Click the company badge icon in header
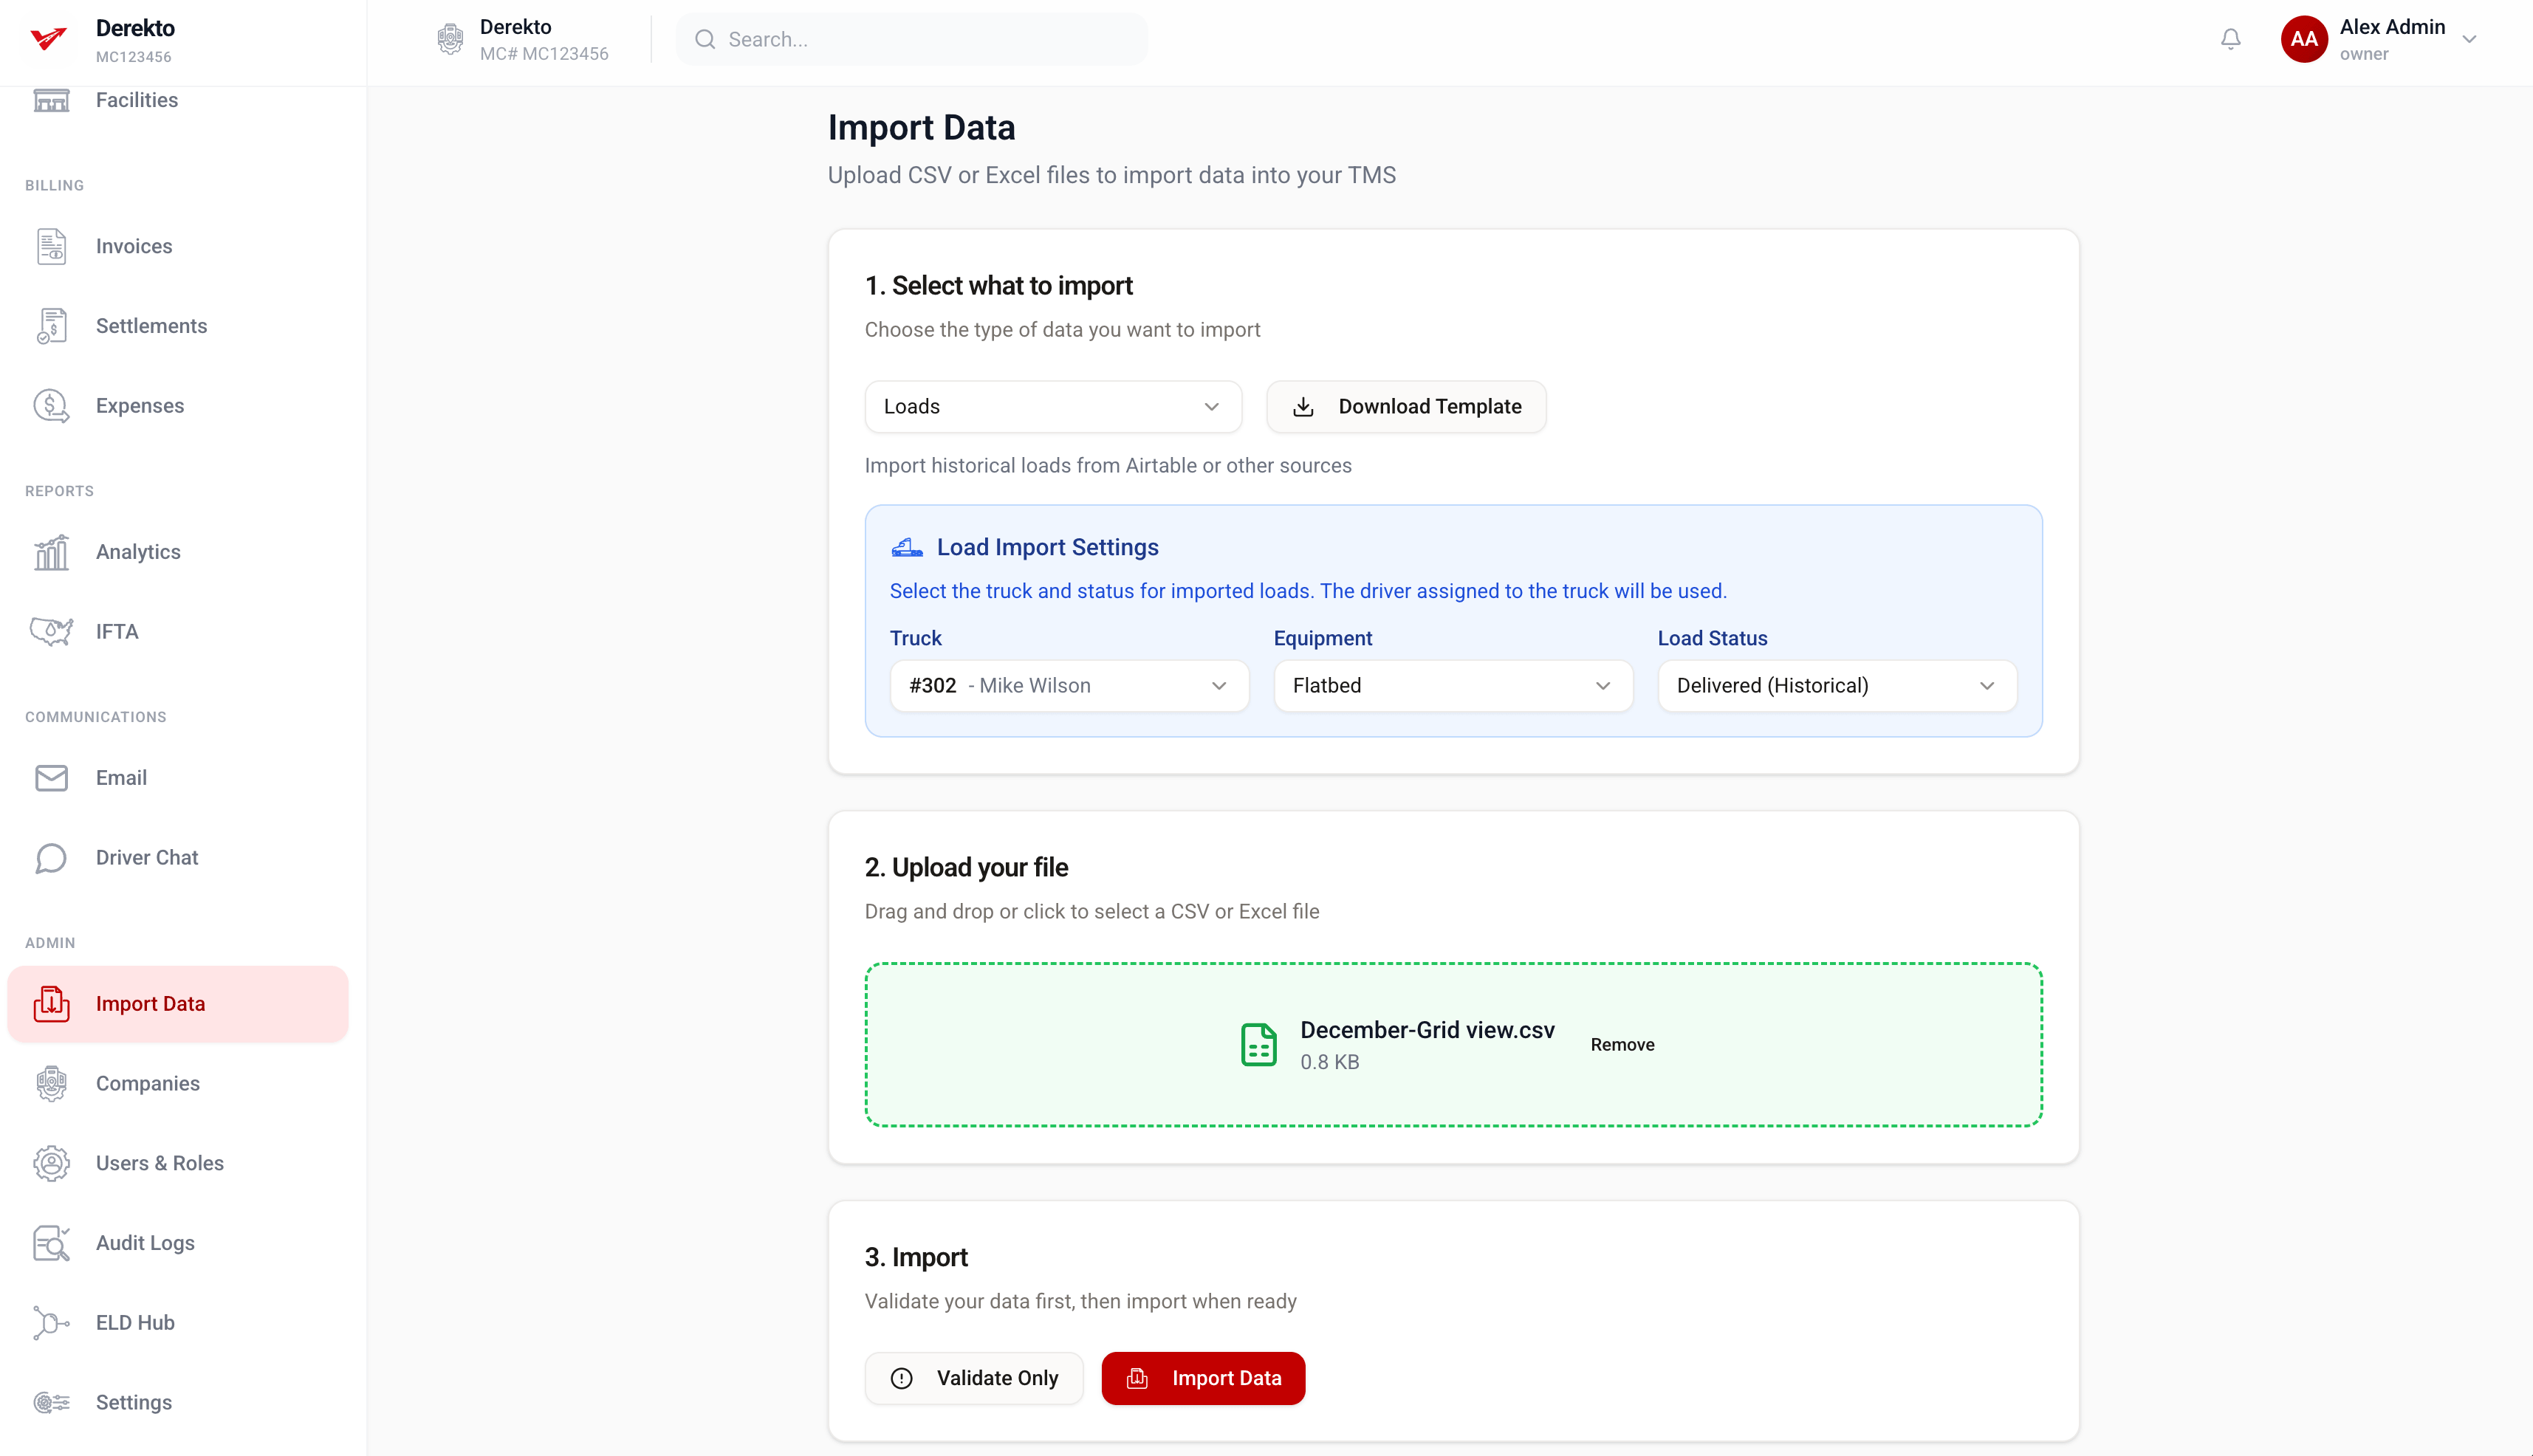 pyautogui.click(x=450, y=39)
